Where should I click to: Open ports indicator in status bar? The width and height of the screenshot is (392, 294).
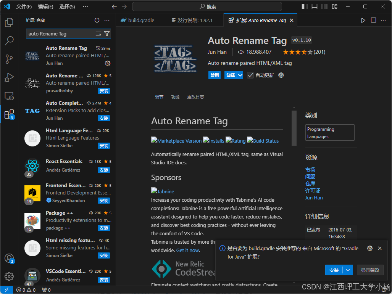[47, 290]
